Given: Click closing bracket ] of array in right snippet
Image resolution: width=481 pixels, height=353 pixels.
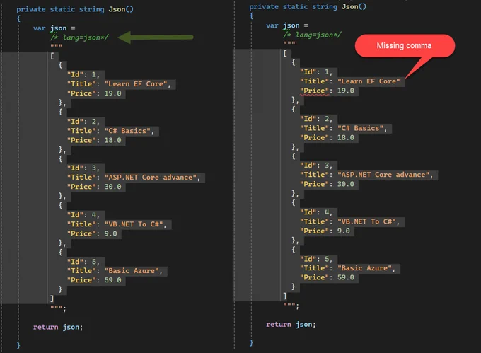Looking at the screenshot, I should 285,296.
